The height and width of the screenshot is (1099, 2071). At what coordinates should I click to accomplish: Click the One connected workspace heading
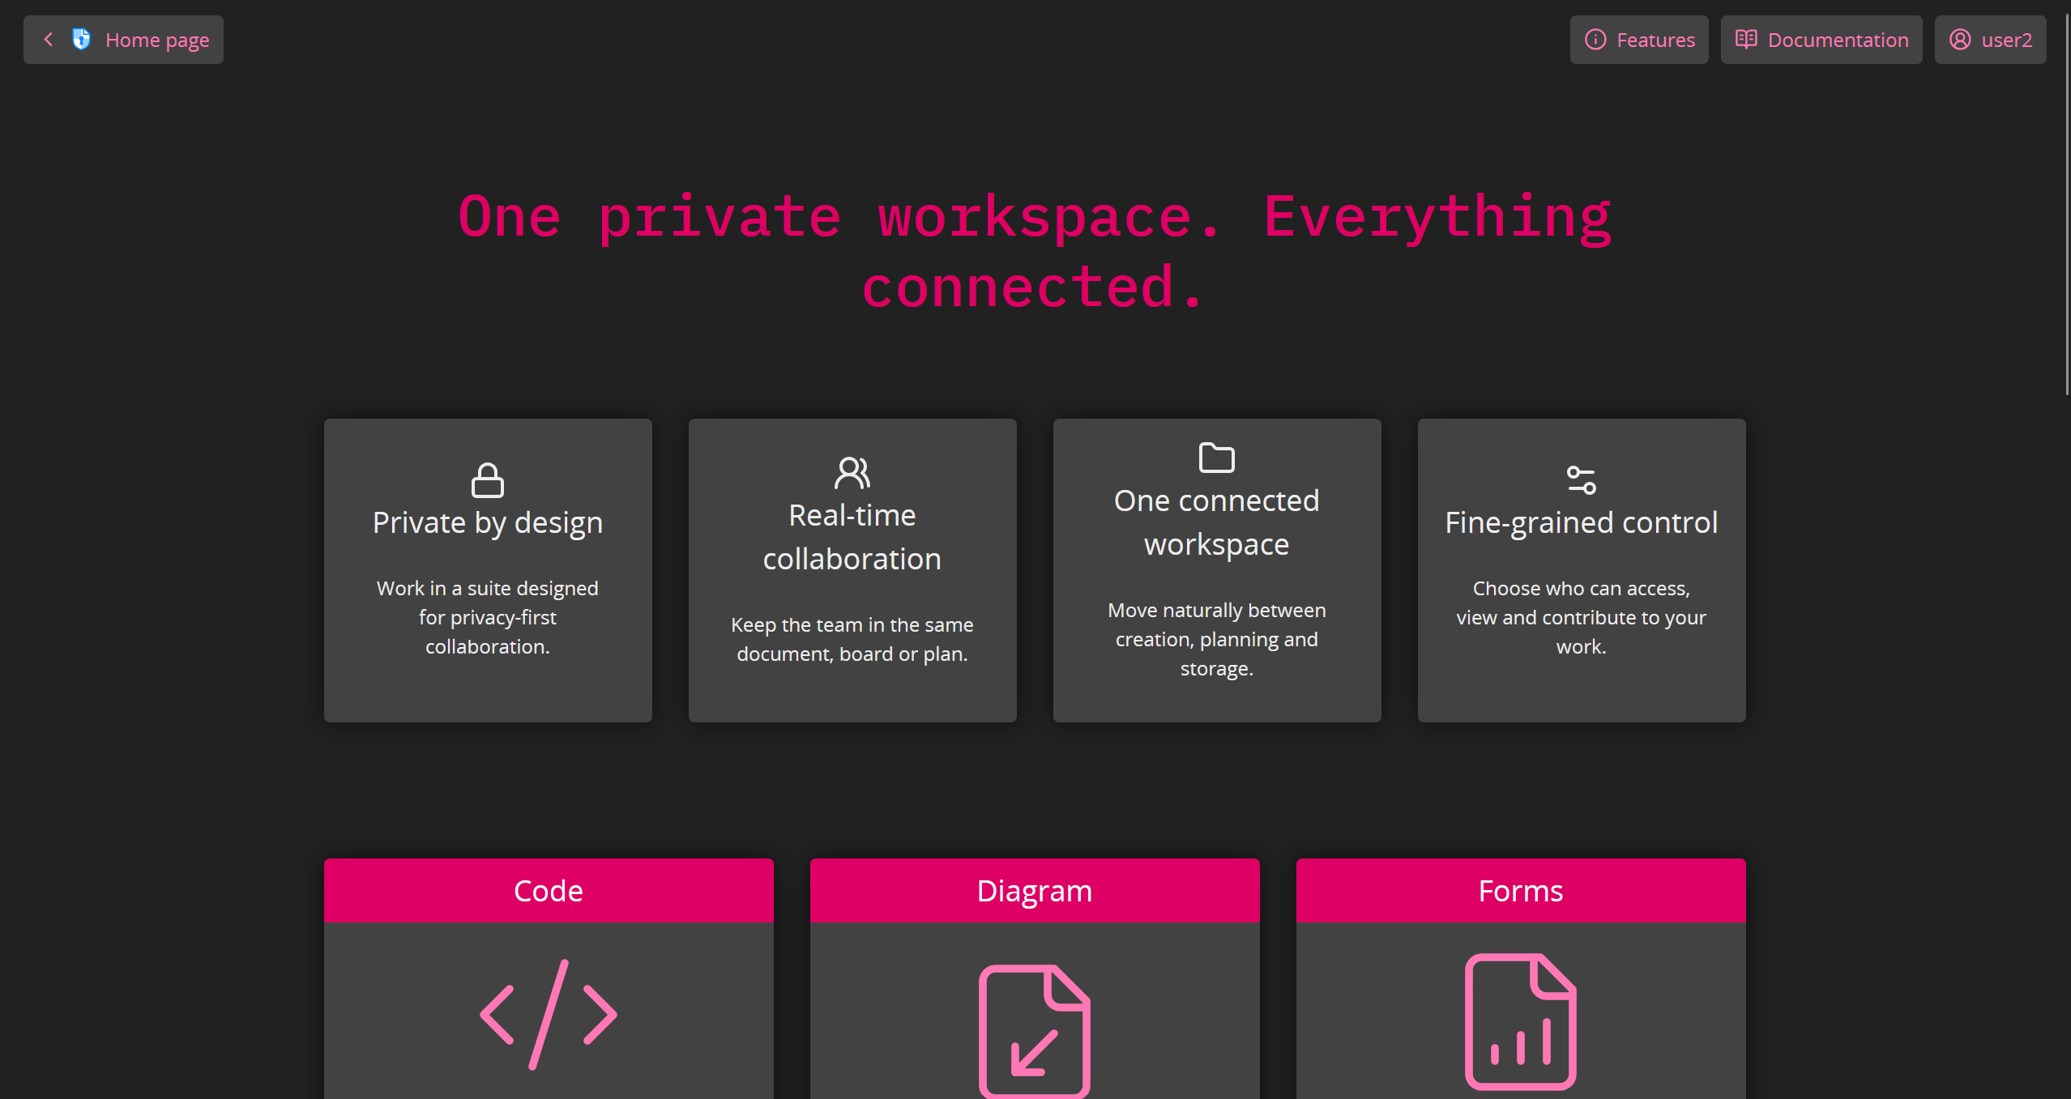[1217, 522]
